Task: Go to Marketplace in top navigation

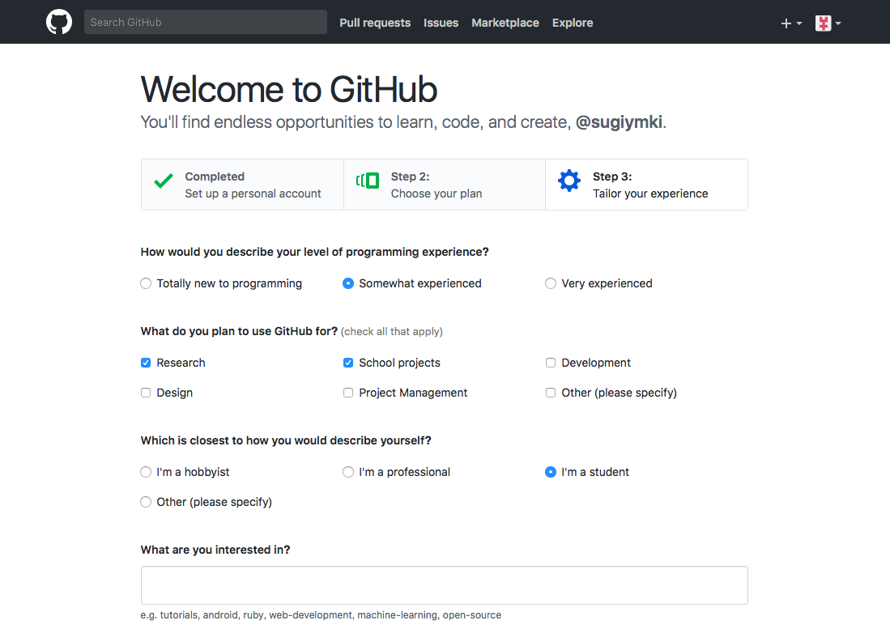Action: 505,23
